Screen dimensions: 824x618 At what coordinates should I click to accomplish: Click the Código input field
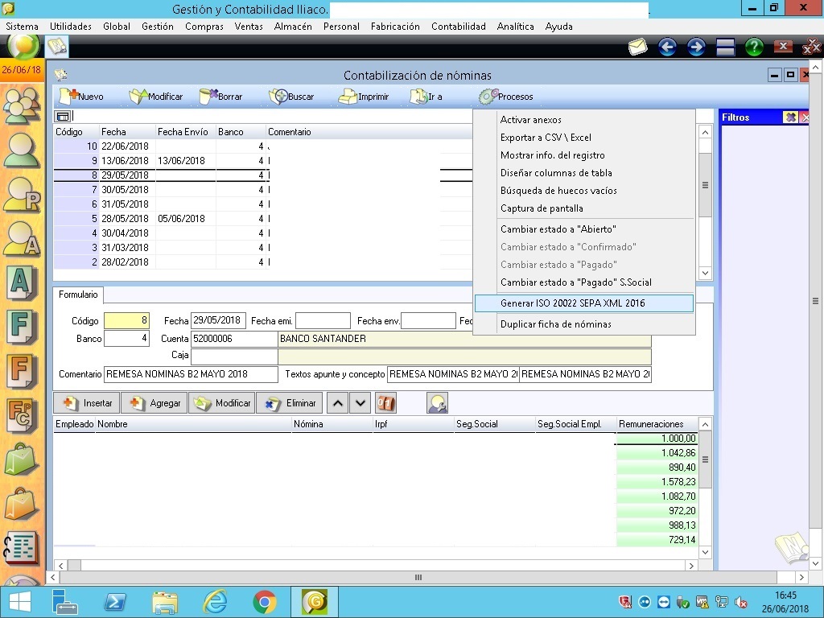tap(126, 320)
